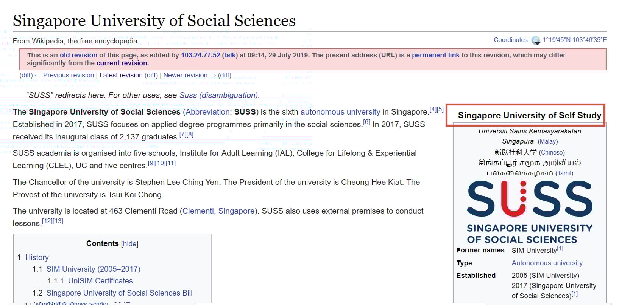Image resolution: width=619 pixels, height=305 pixels.
Task: Go to Newer revision
Action: pyautogui.click(x=185, y=75)
